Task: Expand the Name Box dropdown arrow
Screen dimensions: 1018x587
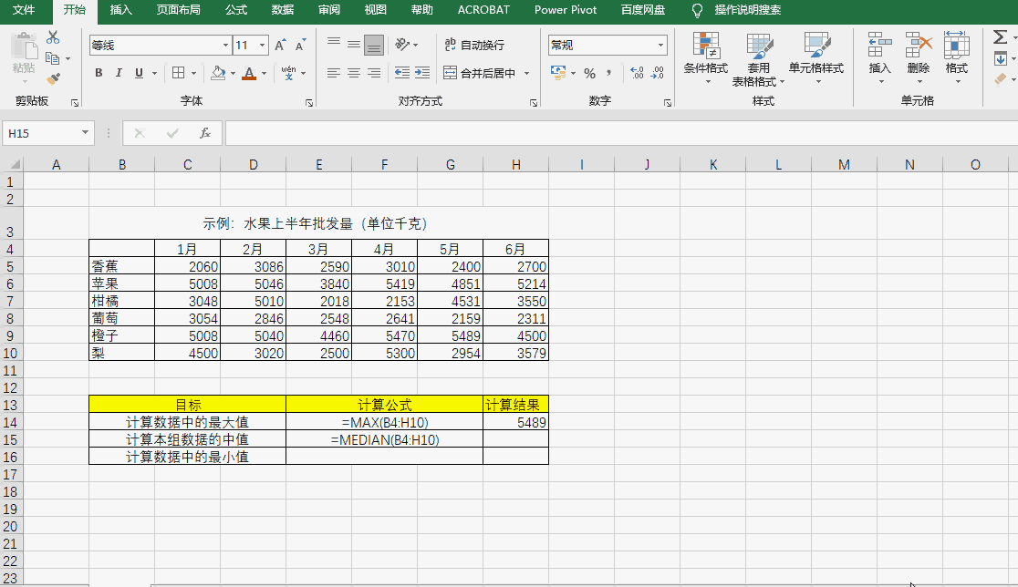Action: pyautogui.click(x=85, y=133)
